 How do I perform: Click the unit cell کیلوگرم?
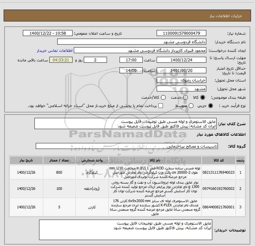point(92,172)
